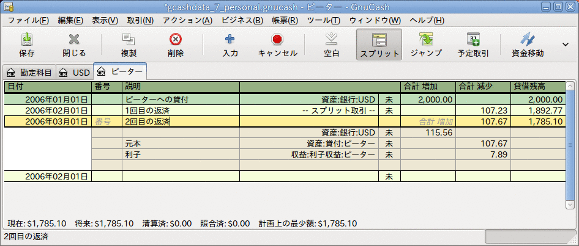The image size is (579, 246).
Task: Click the 番号 number field placeholder
Action: click(106, 121)
